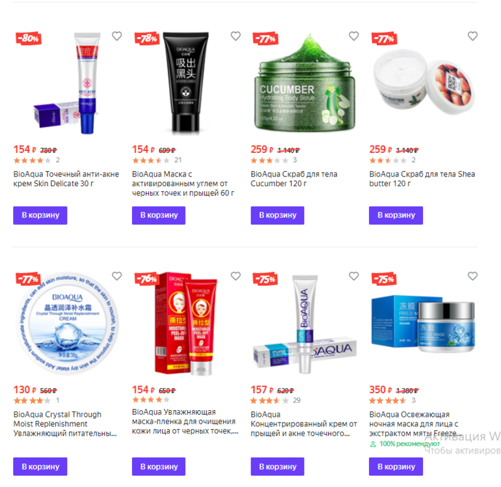501x487 pixels.
Task: Open BioAqua Скраб для тела Shea butter link
Action: pyautogui.click(x=422, y=179)
